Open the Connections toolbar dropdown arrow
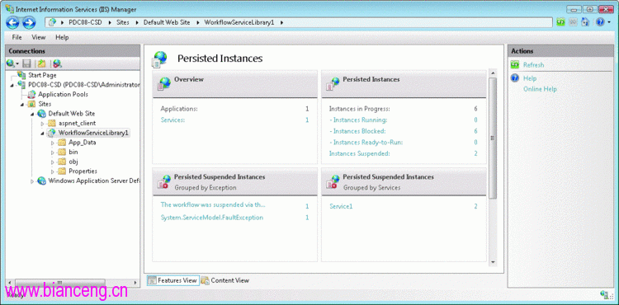This screenshot has height=305, width=619. point(17,63)
